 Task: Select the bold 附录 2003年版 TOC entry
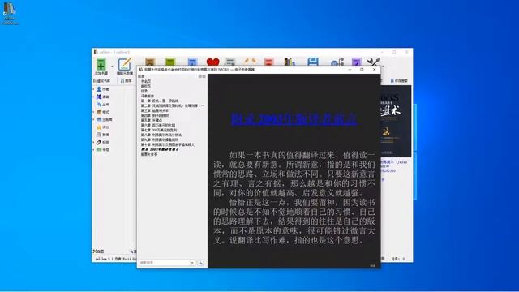pos(160,149)
